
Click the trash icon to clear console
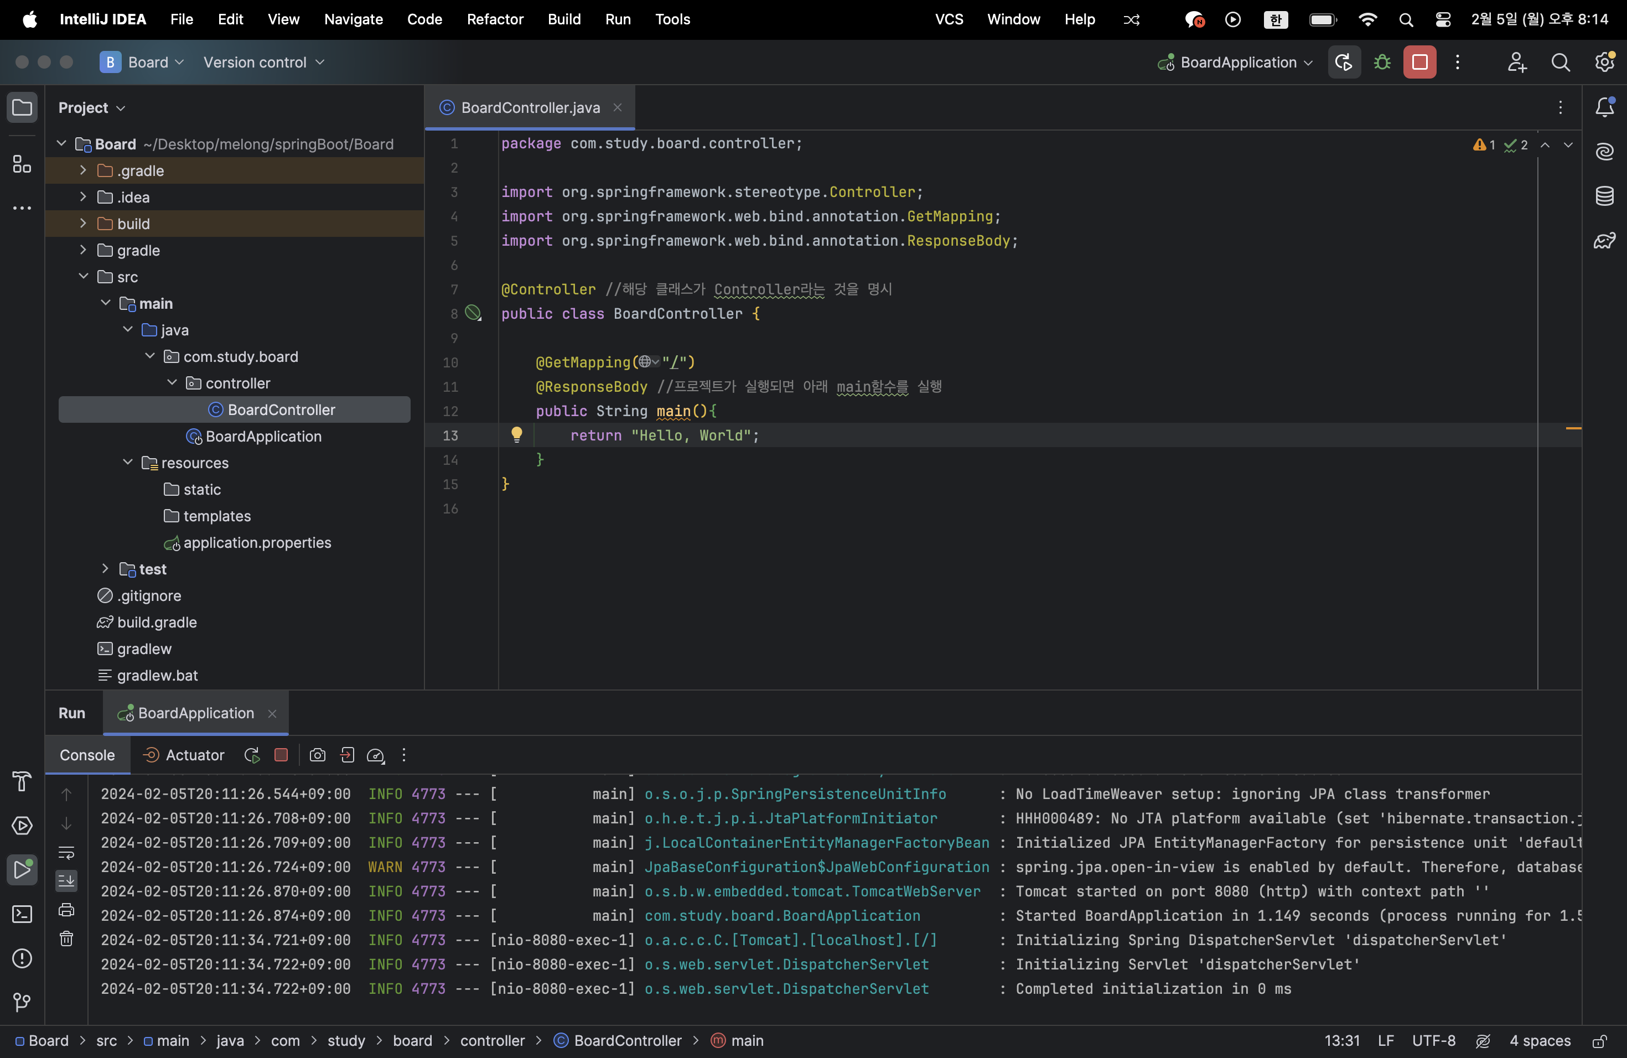click(x=66, y=938)
